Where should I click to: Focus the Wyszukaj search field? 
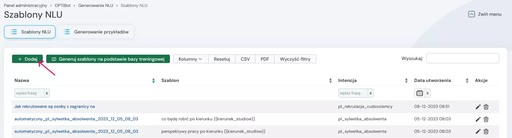462,58
